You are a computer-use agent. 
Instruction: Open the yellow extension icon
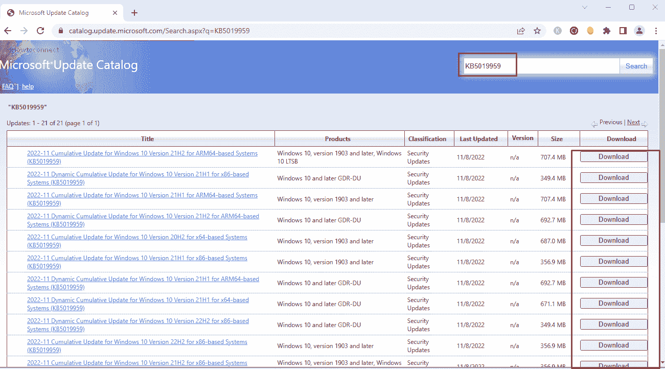(x=590, y=31)
